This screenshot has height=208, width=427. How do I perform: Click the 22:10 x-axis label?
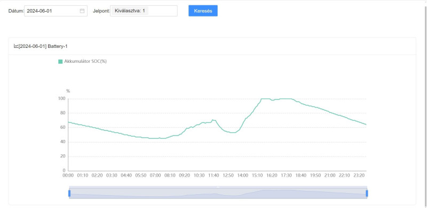344,176
